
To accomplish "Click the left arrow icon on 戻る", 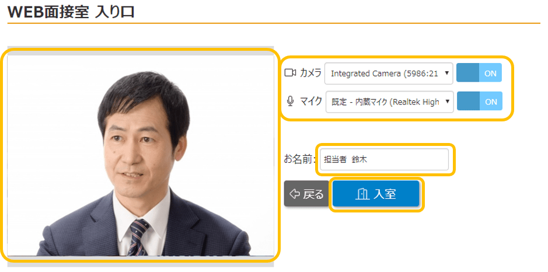I will [294, 194].
